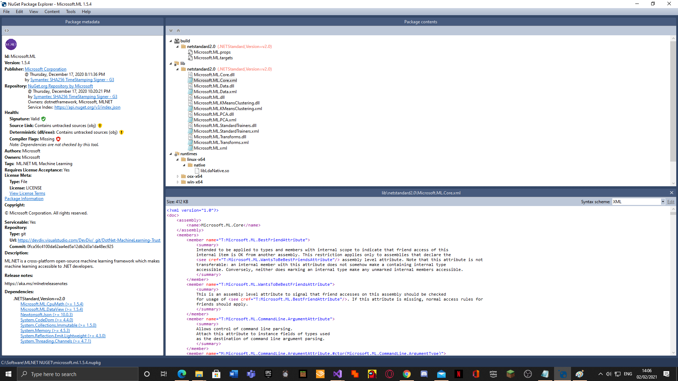Open the Content menu
This screenshot has height=381, width=678.
pos(52,12)
